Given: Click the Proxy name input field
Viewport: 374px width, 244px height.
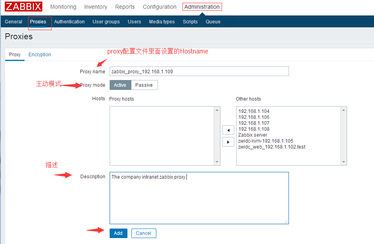Looking at the screenshot, I should click(199, 71).
